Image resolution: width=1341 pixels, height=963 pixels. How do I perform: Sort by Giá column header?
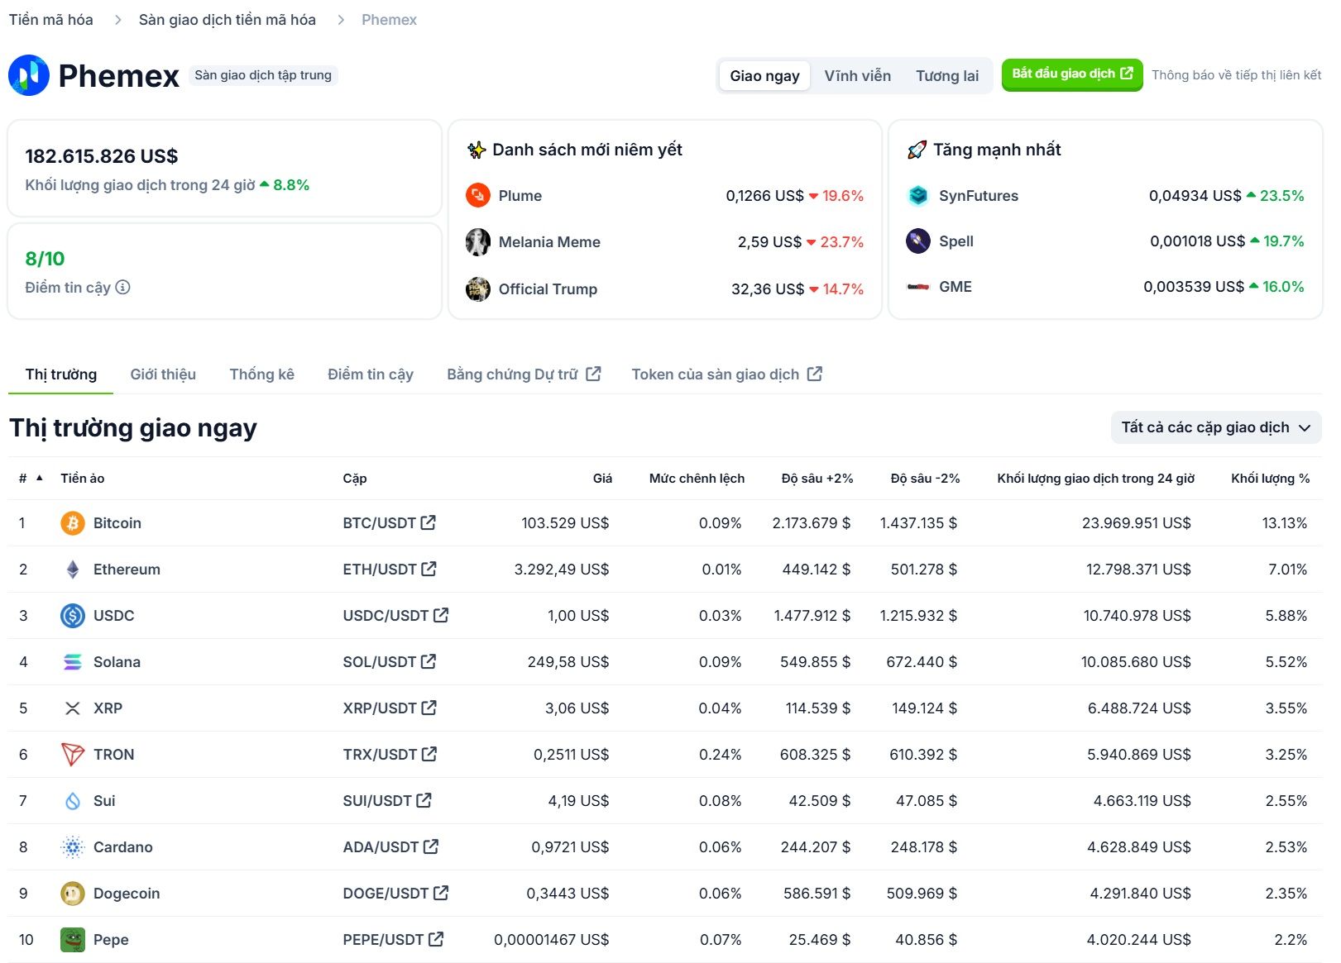tap(602, 479)
